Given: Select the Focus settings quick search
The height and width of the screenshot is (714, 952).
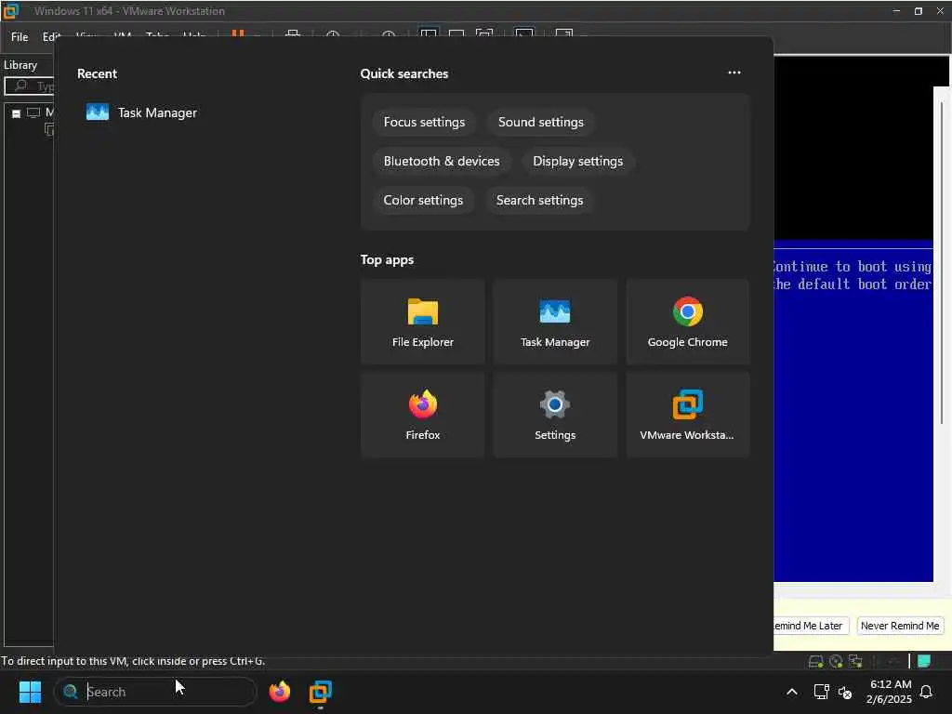Looking at the screenshot, I should (424, 122).
